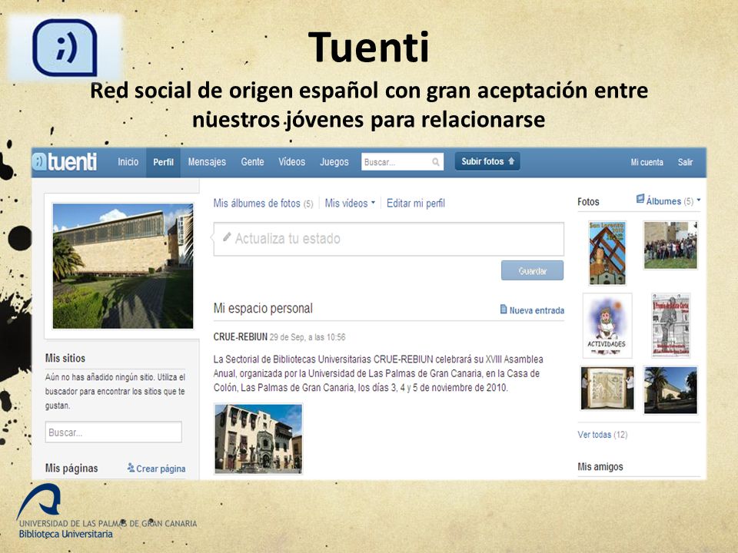This screenshot has width=738, height=553.
Task: Open Mis álbumes de fotos link
Action: tap(263, 203)
